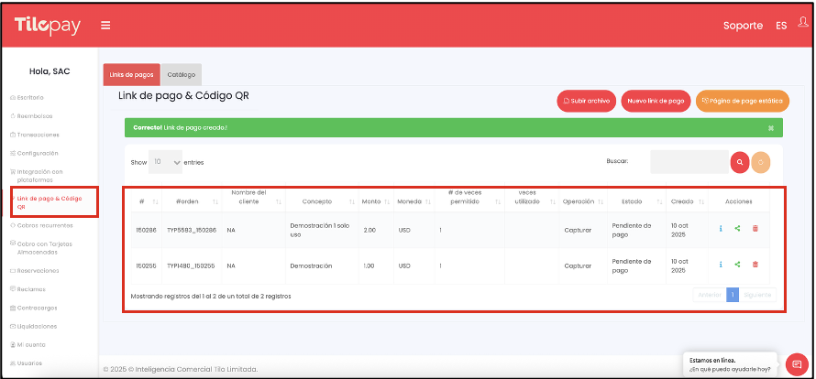View info for order TYP5583_150286
The width and height of the screenshot is (816, 379).
[722, 229]
